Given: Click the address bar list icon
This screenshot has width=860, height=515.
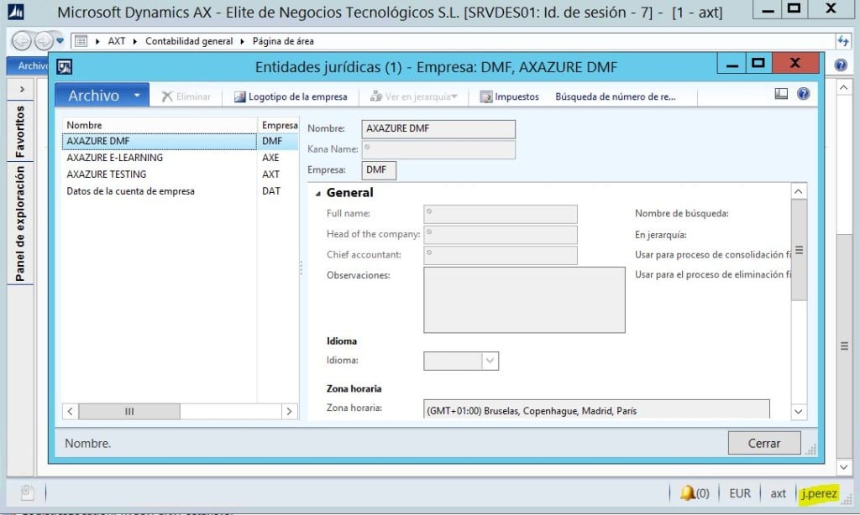Looking at the screenshot, I should click(x=81, y=41).
